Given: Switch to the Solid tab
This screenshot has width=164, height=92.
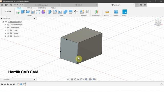Looking at the screenshot, I should (19, 8).
